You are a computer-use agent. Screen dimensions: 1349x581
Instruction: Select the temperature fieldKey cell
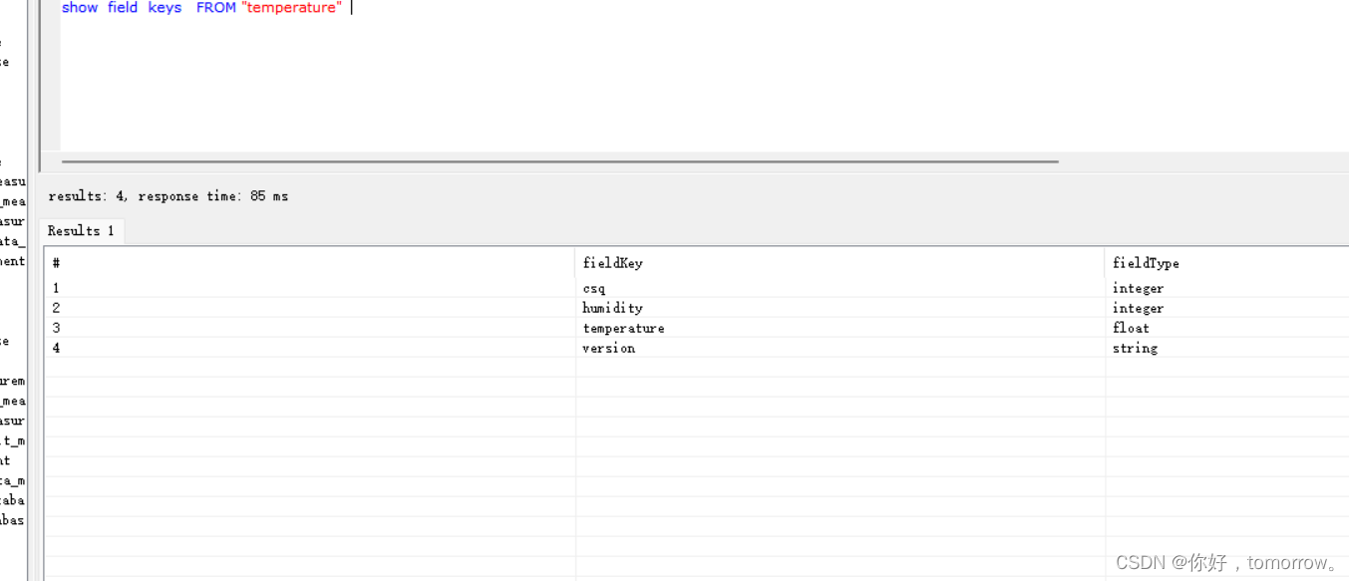(x=624, y=328)
